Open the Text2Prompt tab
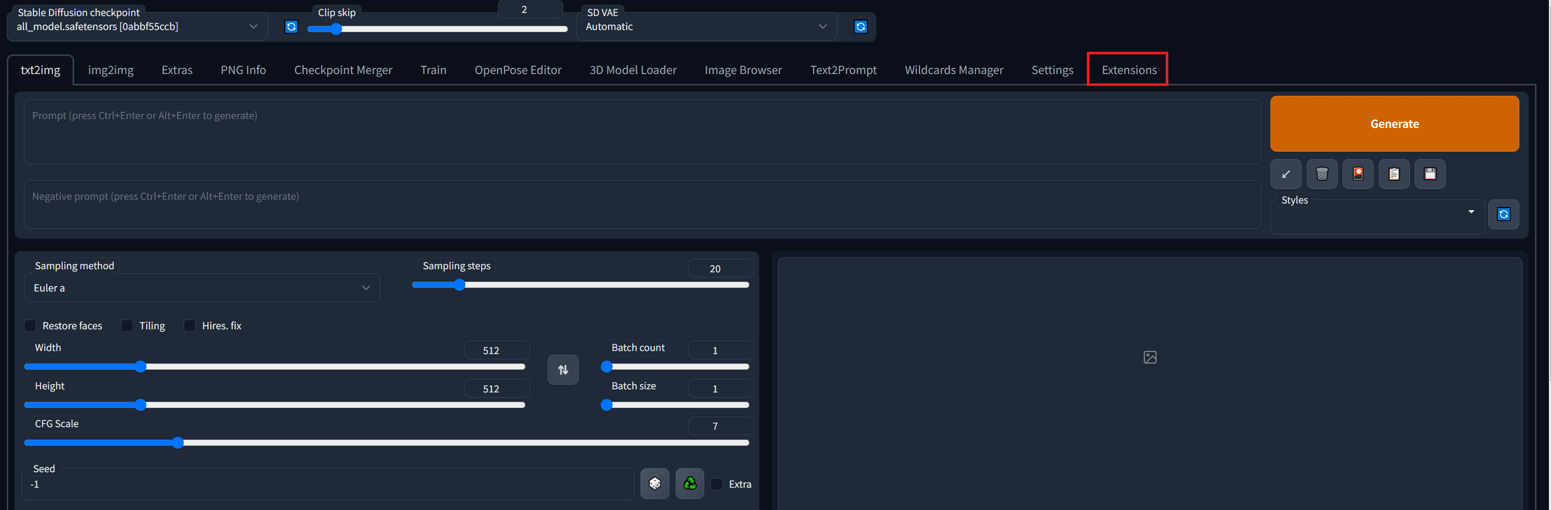The width and height of the screenshot is (1551, 510). coord(843,70)
